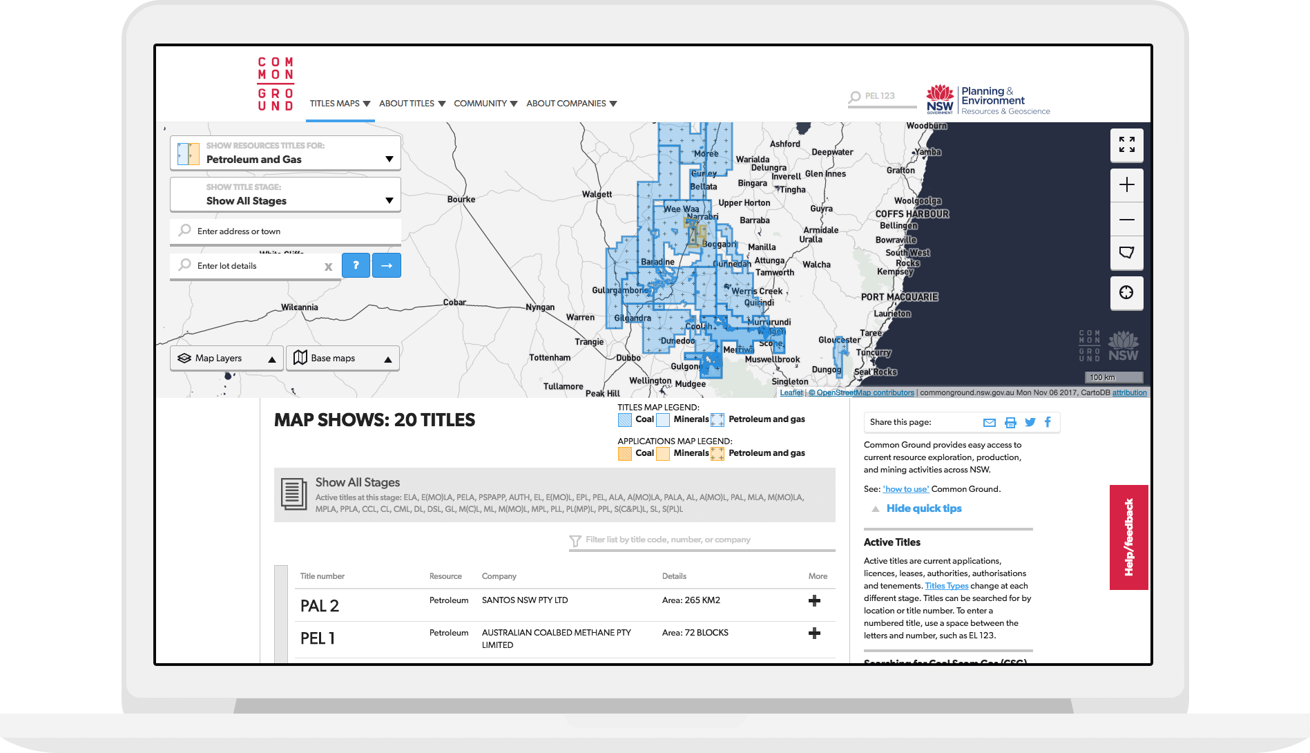
Task: Share page on Twitter
Action: [1030, 423]
